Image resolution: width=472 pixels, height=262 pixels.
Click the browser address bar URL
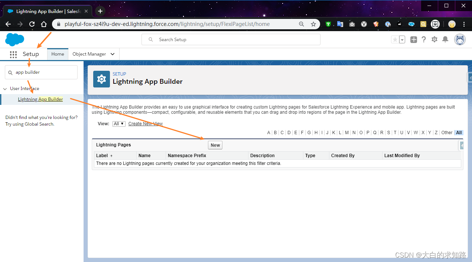click(x=167, y=24)
